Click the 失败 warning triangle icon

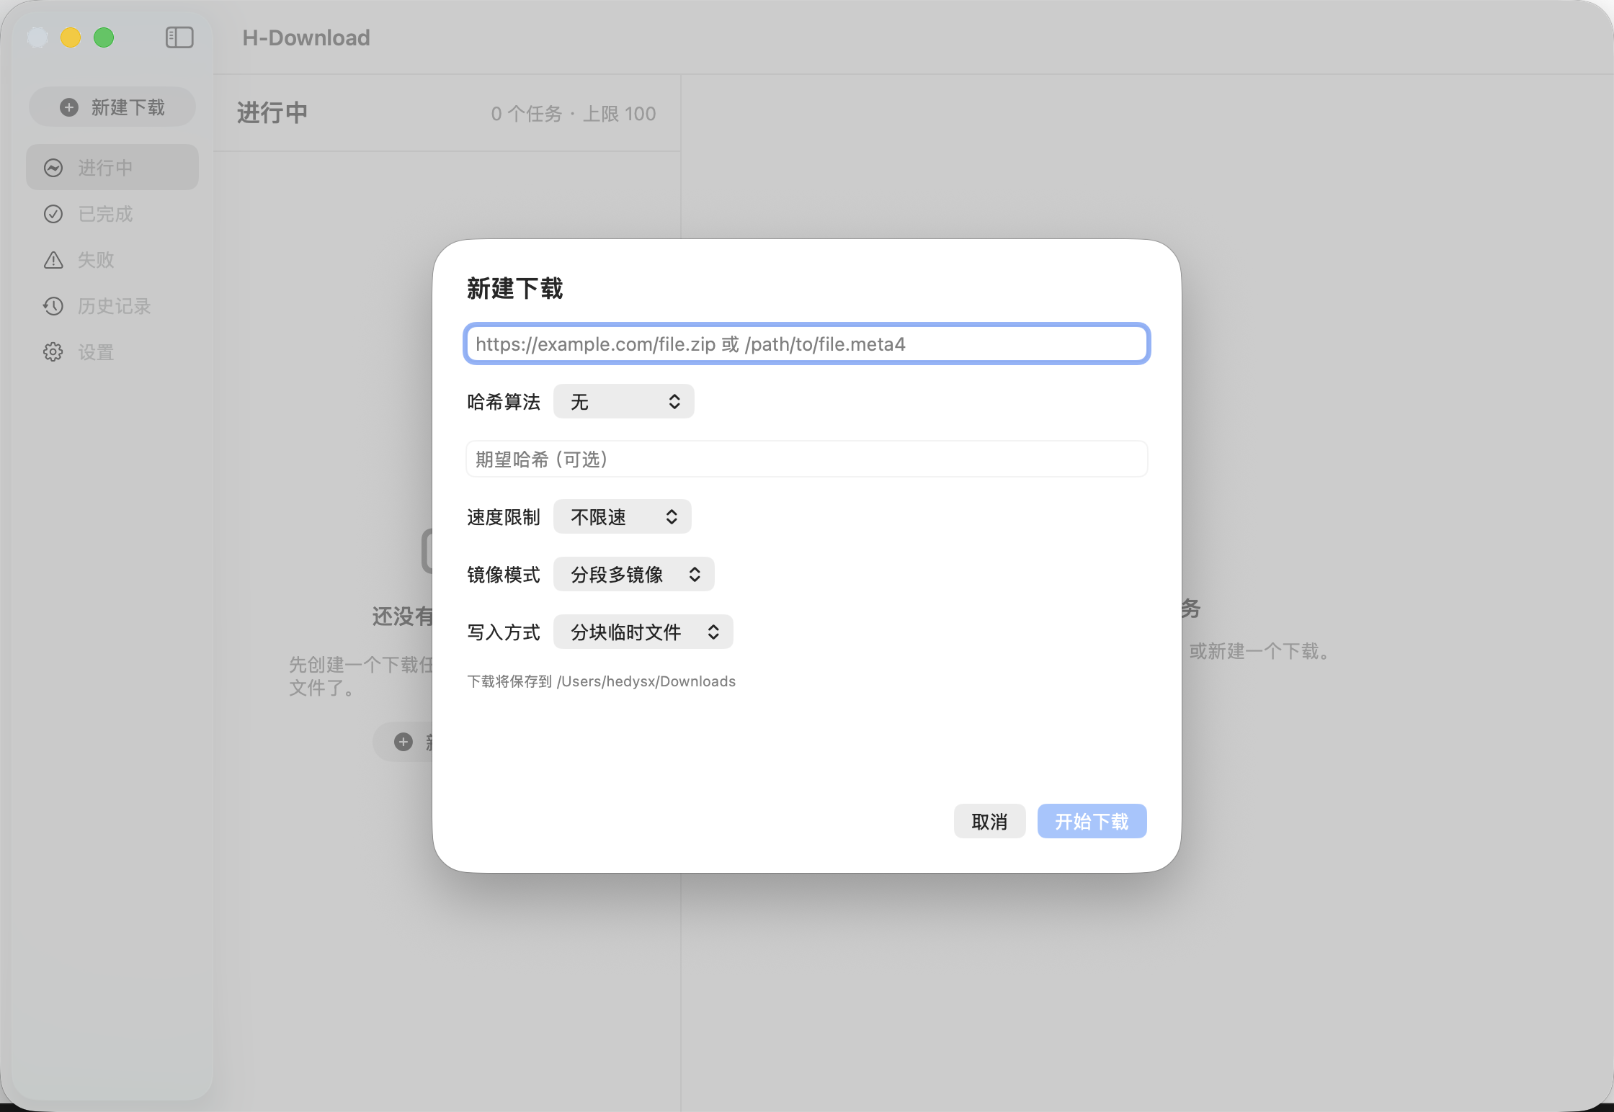[53, 260]
